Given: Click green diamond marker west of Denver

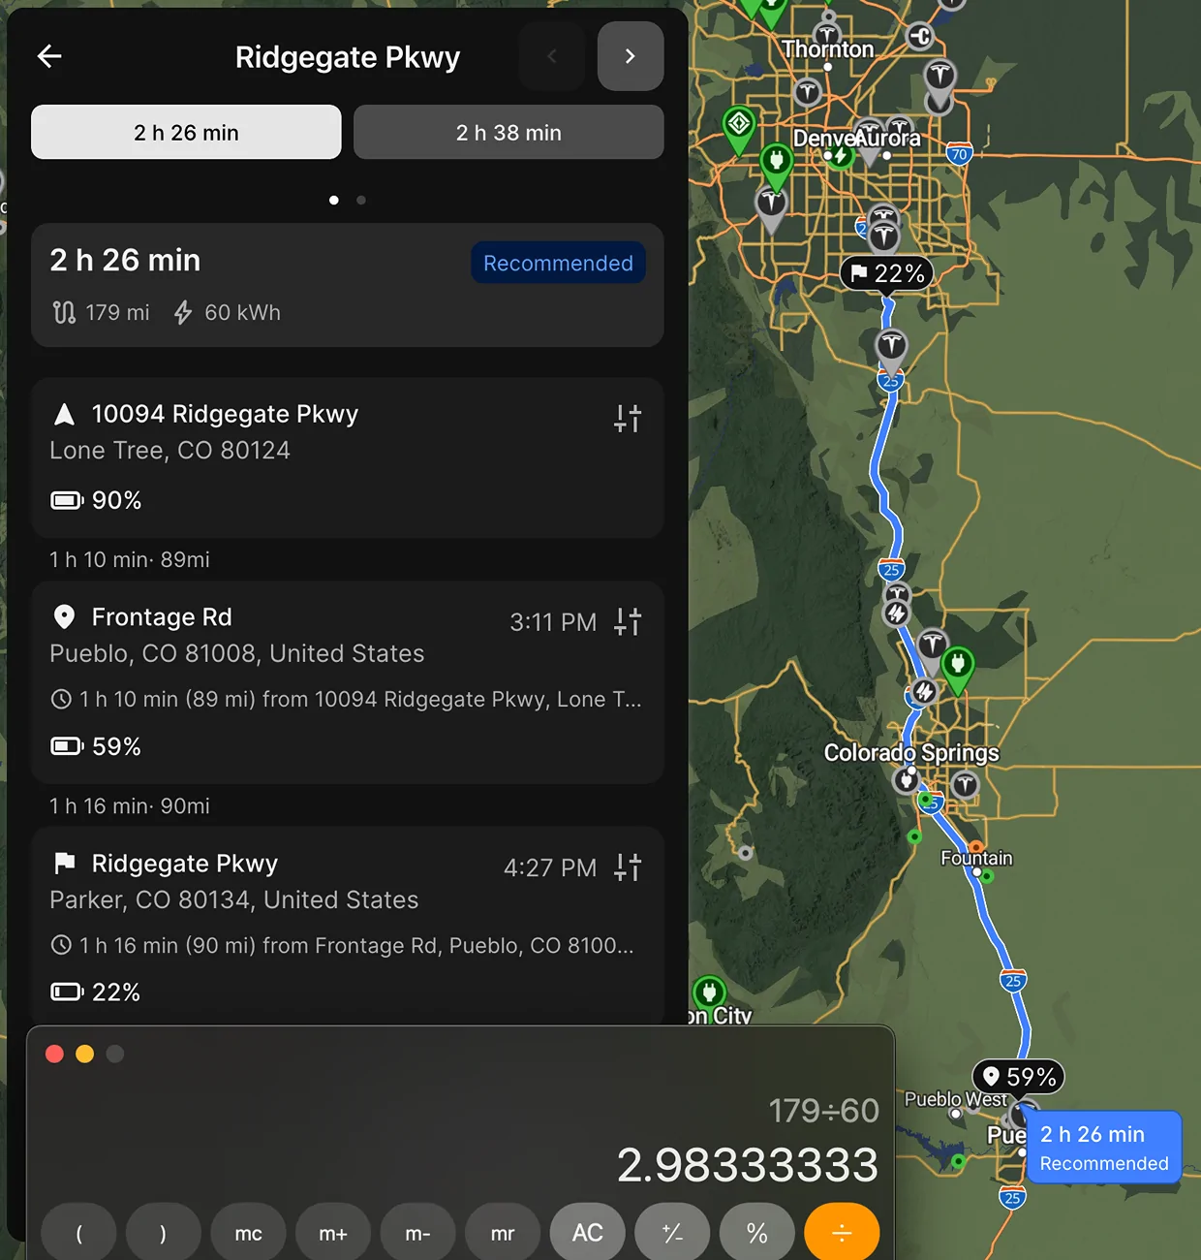Looking at the screenshot, I should coord(739,129).
